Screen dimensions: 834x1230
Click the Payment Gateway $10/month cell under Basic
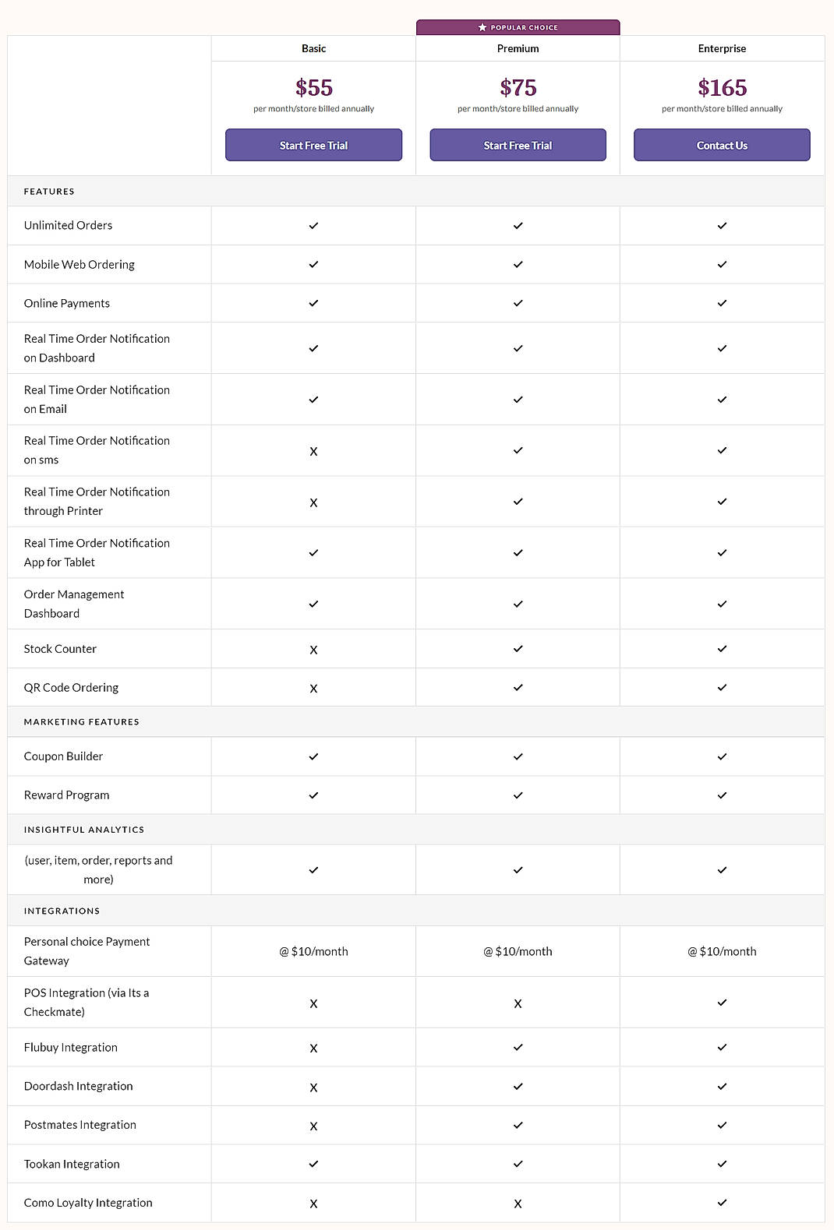point(313,951)
